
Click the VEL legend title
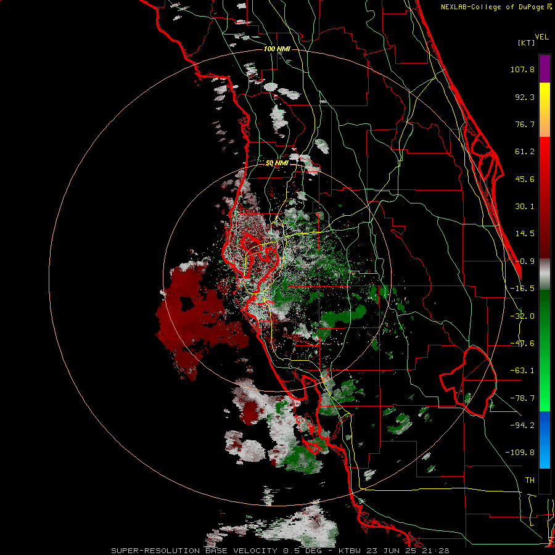tap(541, 37)
